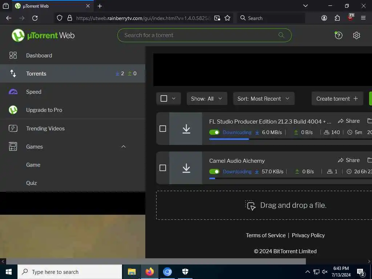Open the Sort: Most Recent dropdown
Screen dimensions: 372x279
coord(264,98)
